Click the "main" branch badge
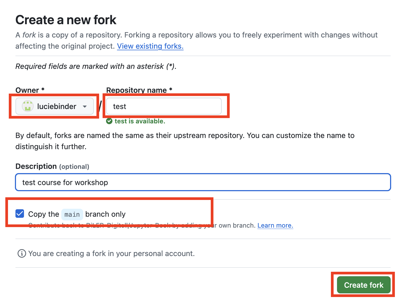The width and height of the screenshot is (397, 301). [x=72, y=214]
